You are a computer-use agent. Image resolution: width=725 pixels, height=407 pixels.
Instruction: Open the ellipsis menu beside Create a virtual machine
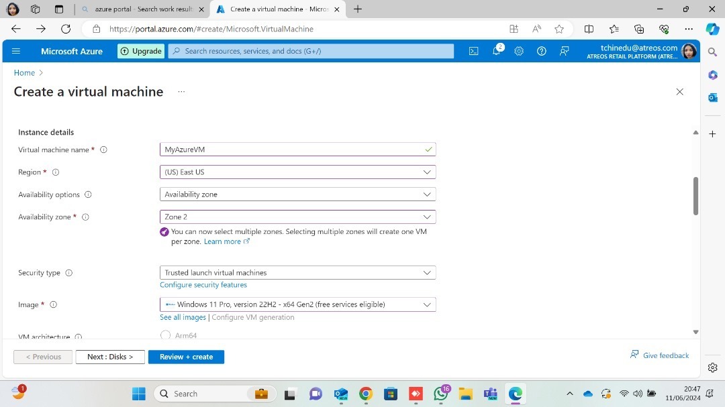coord(181,91)
